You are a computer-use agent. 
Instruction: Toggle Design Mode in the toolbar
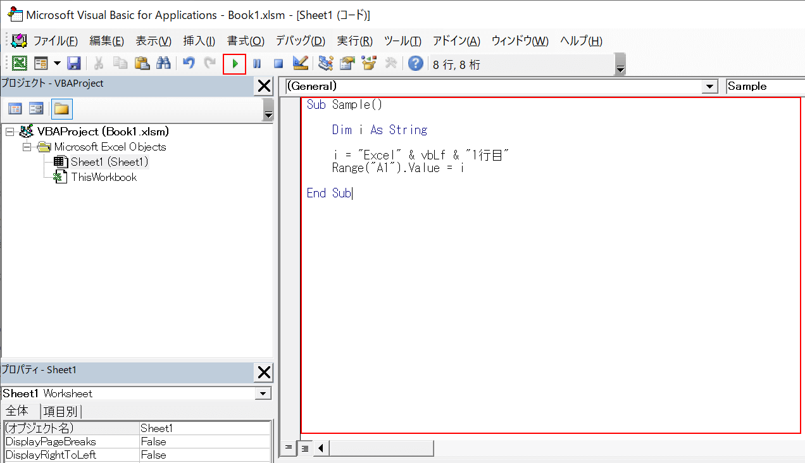click(x=300, y=63)
